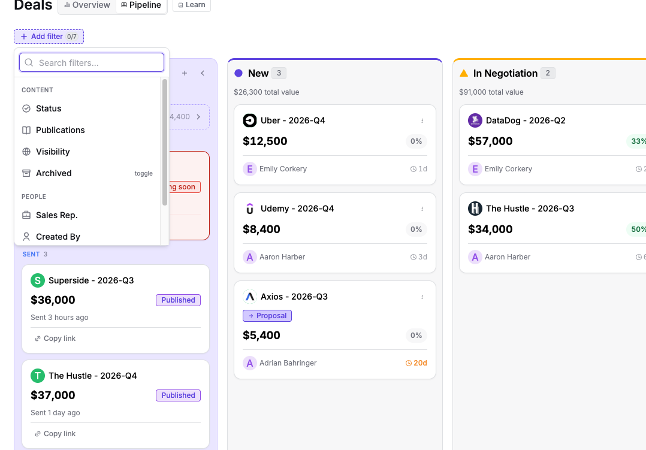Open the Axios - 2026-Q3 deal title
Screen dimensions: 646x450
(294, 297)
